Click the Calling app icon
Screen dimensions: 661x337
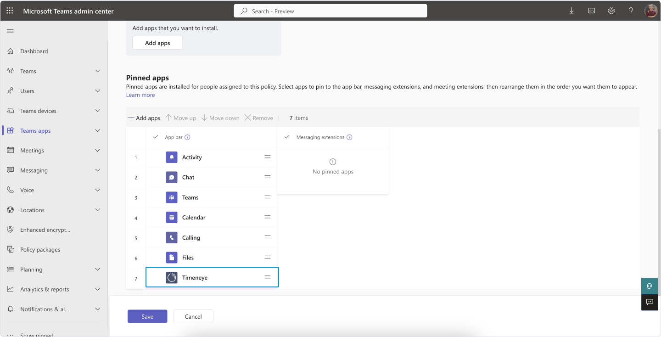click(x=171, y=237)
